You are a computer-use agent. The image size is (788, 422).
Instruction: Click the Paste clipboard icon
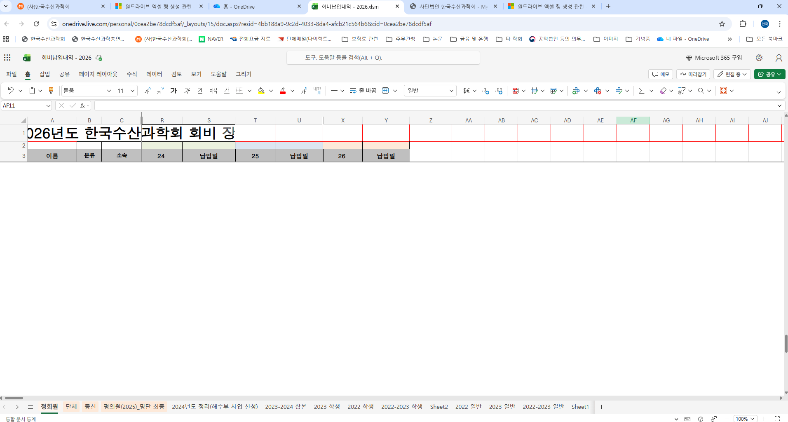[32, 91]
